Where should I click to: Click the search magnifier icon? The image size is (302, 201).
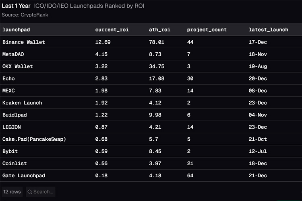(x=30, y=192)
